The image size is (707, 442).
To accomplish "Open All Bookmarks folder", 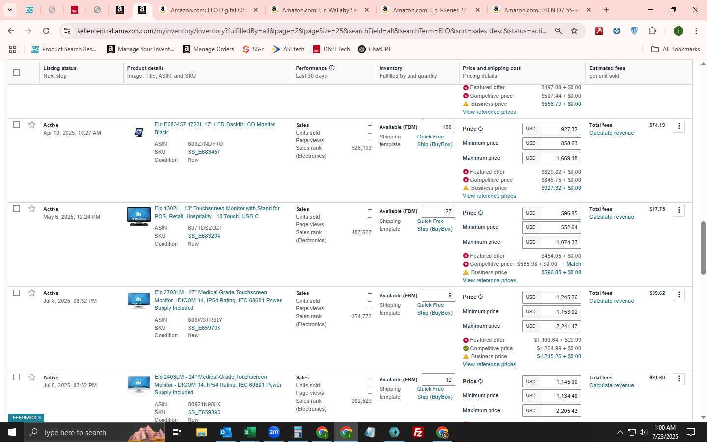I will 675,49.
